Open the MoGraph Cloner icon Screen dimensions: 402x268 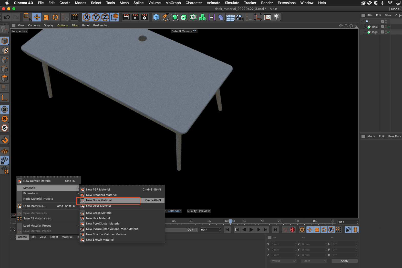pos(202,17)
